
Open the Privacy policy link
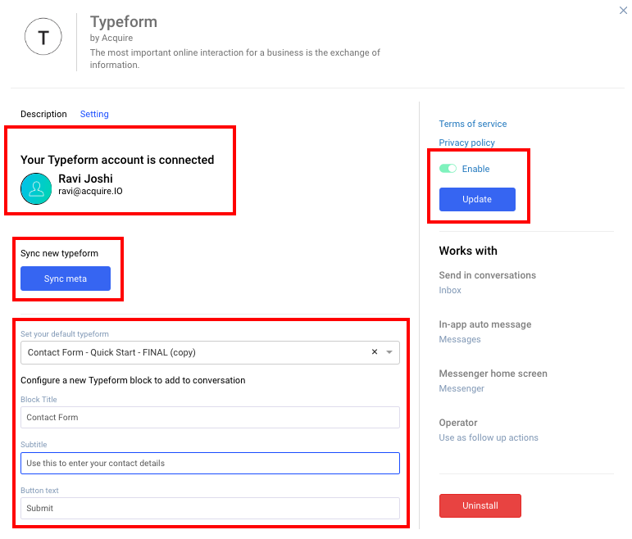click(x=466, y=143)
